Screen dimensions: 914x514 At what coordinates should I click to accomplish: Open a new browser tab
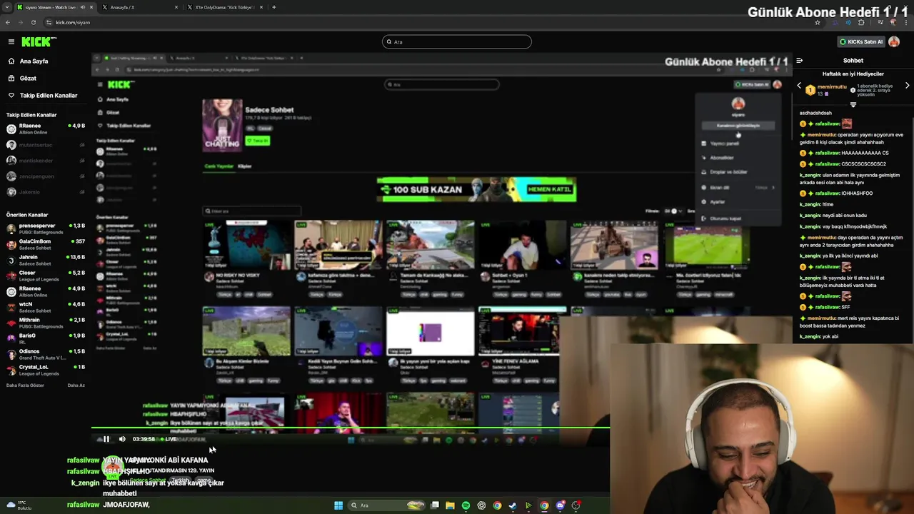274,7
